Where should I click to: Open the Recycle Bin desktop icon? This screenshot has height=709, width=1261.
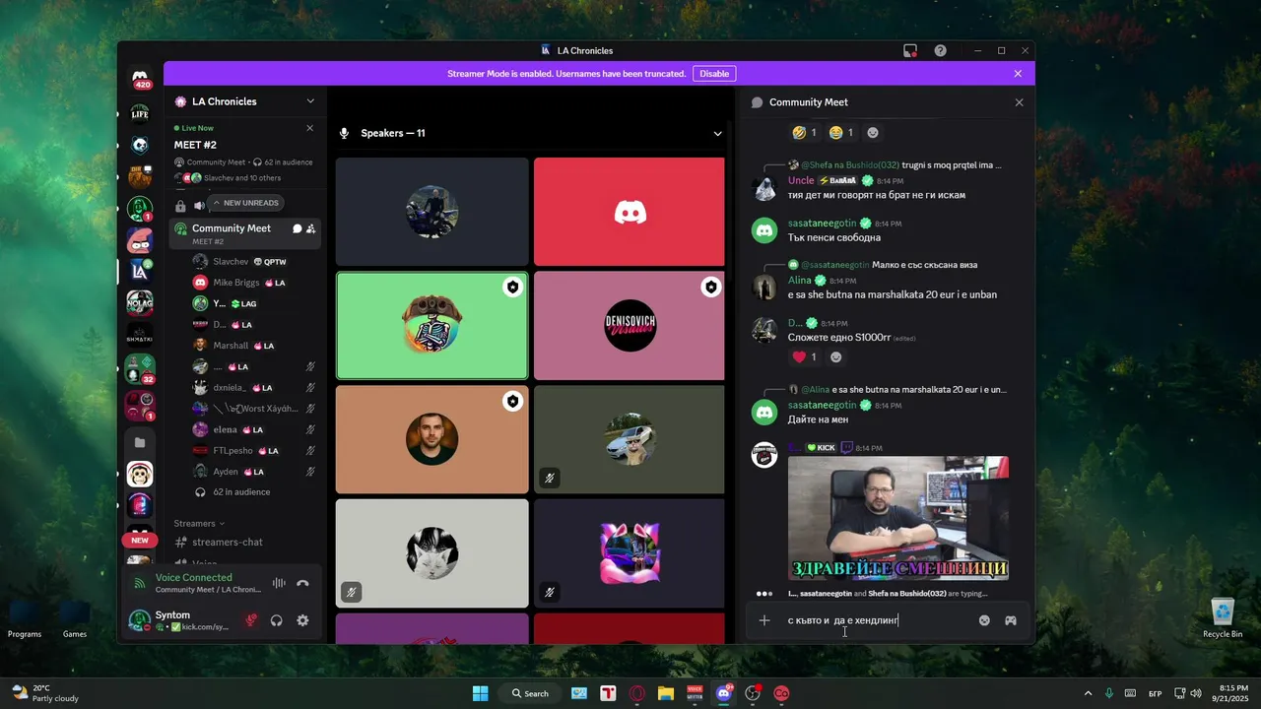pos(1223,618)
